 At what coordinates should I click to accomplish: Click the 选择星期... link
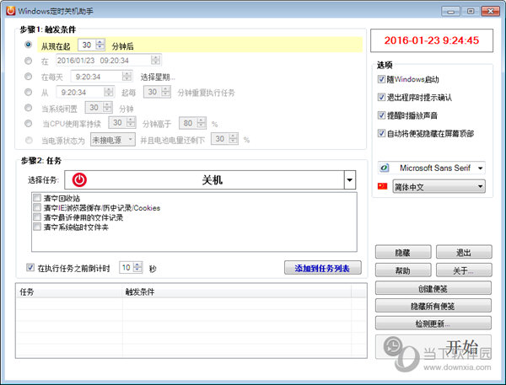coord(158,77)
